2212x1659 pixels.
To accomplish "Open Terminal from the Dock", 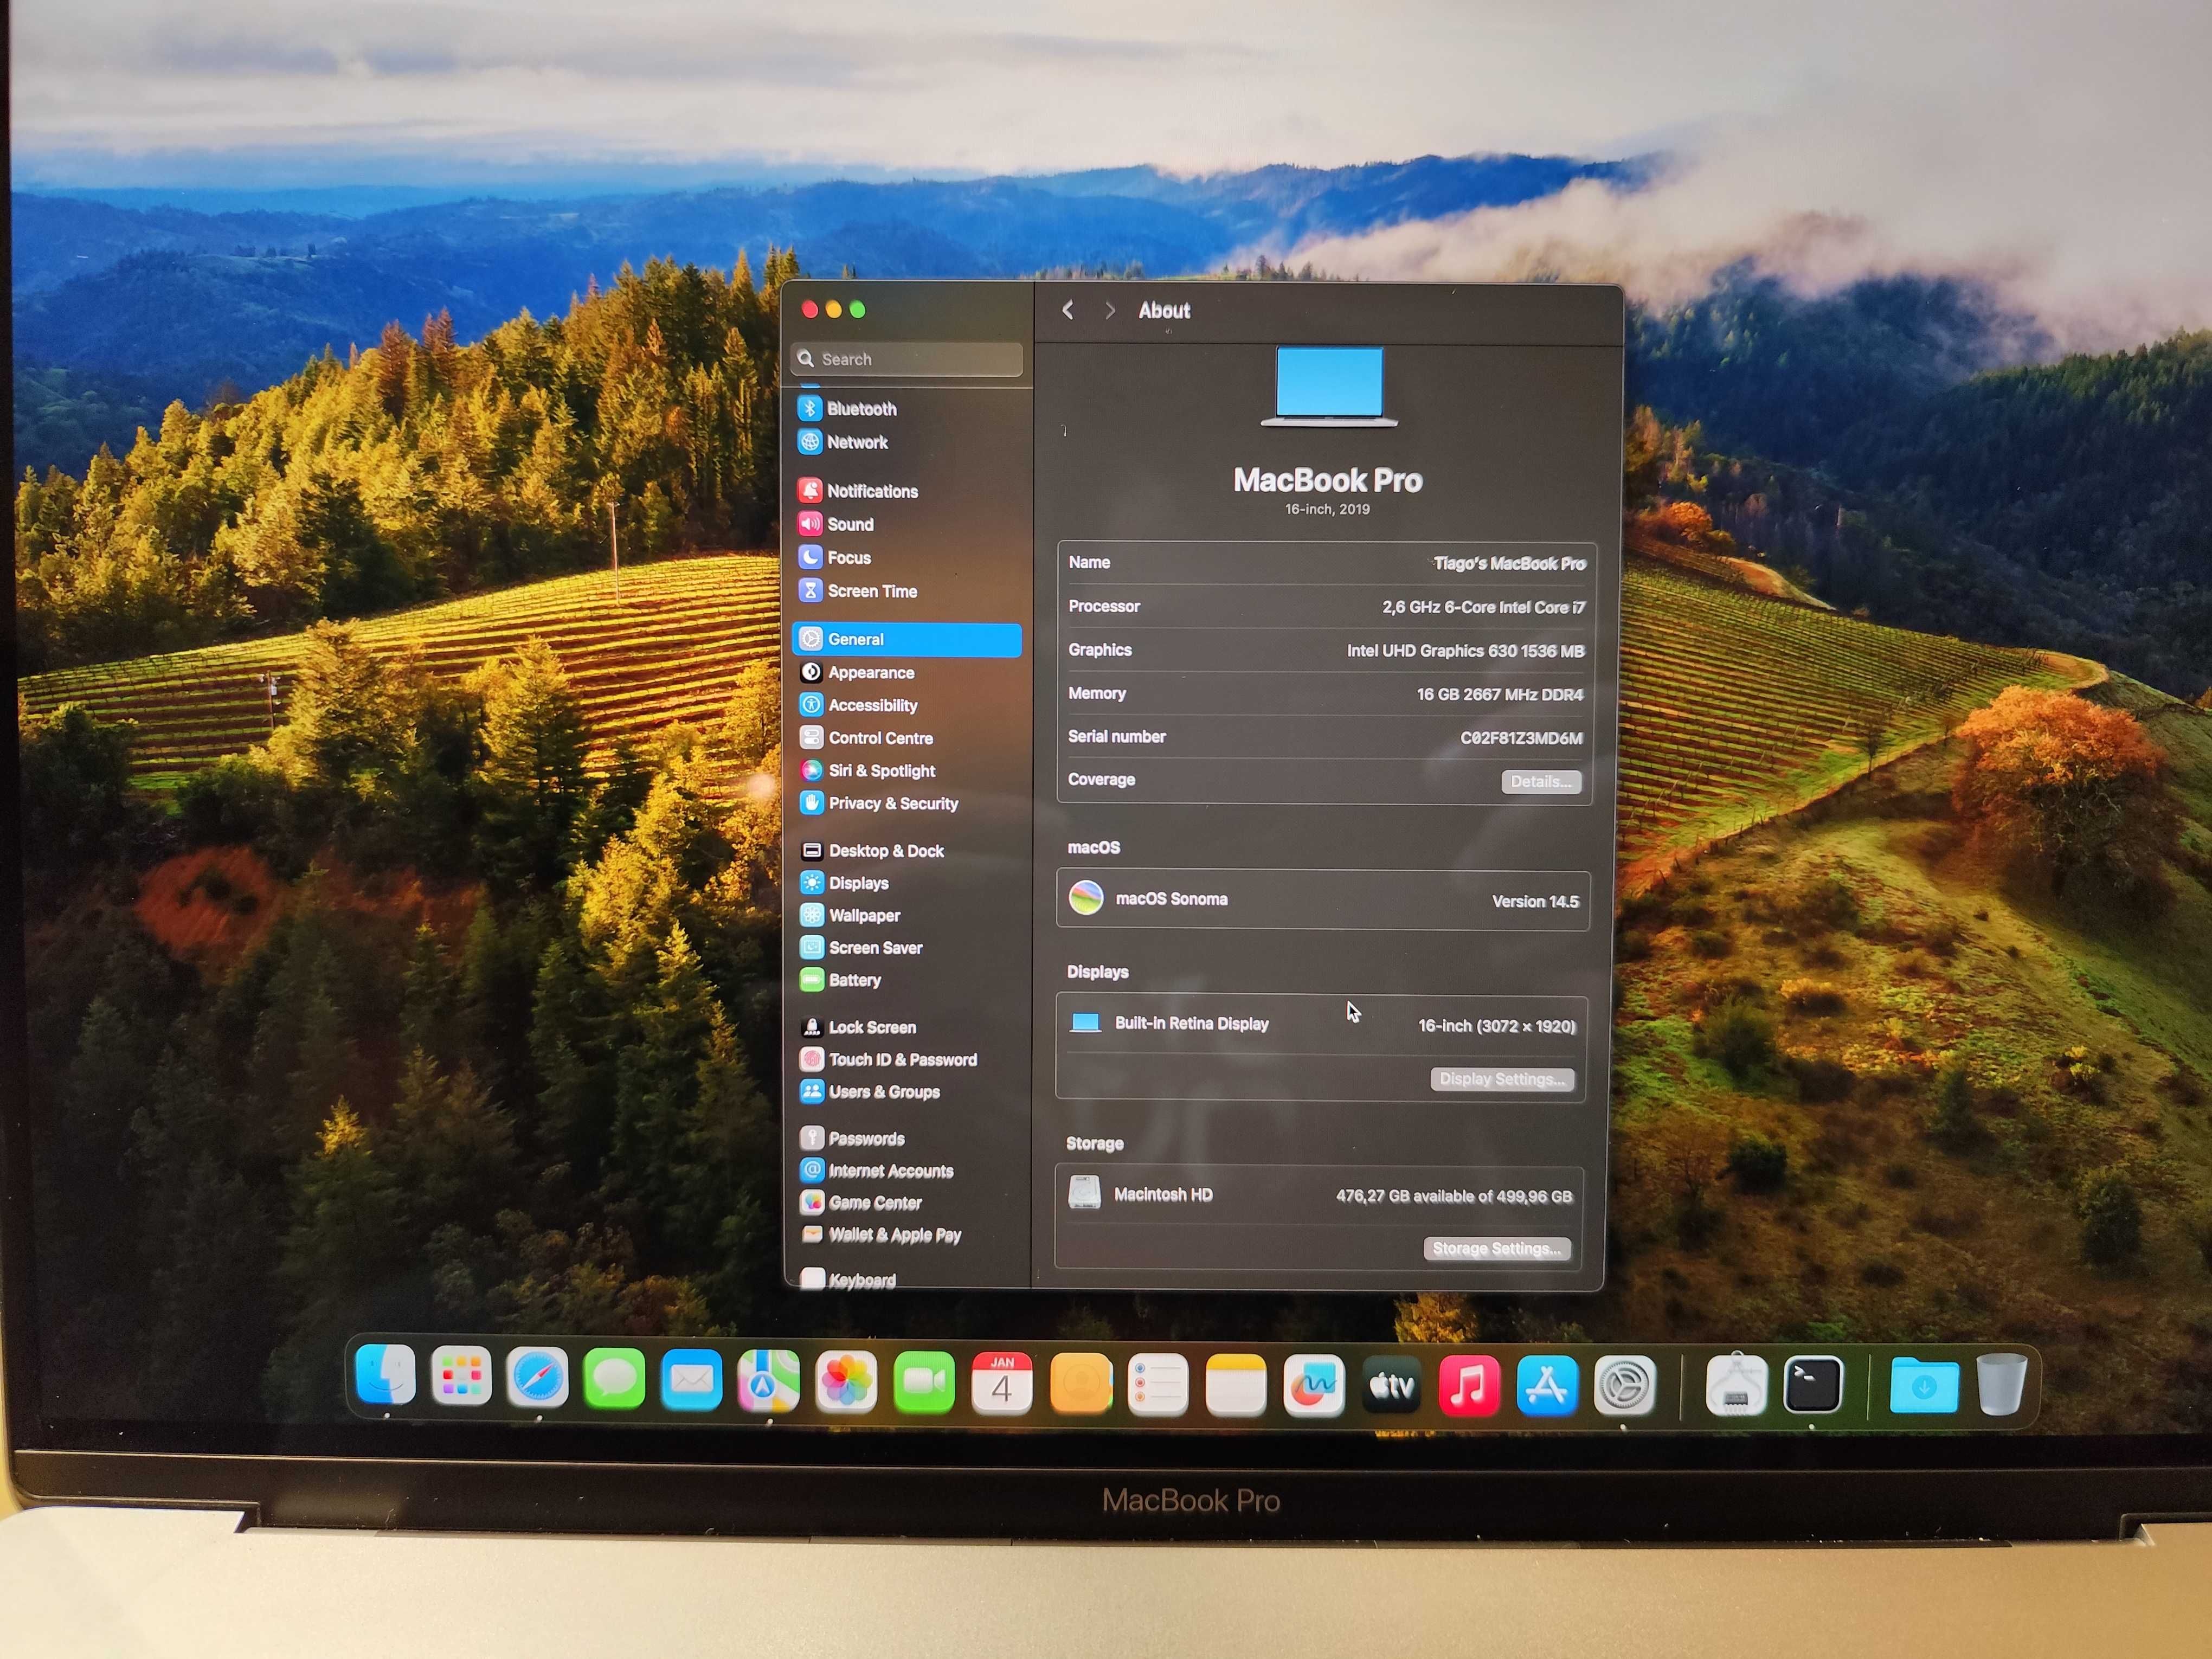I will click(x=1813, y=1385).
